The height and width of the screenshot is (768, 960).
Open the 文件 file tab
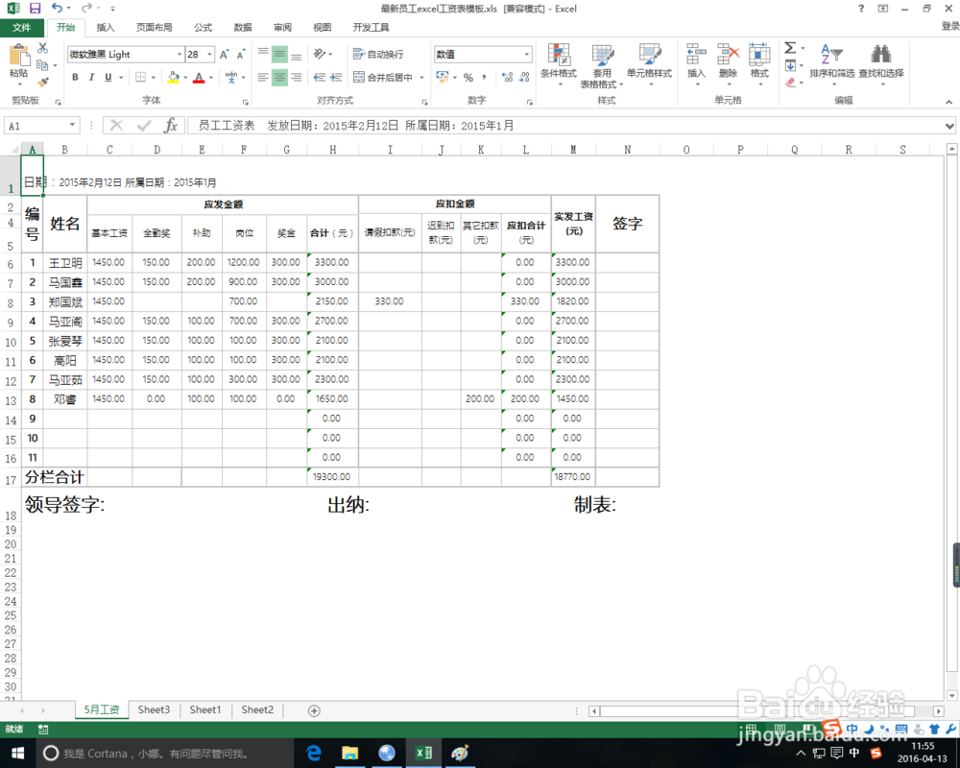point(21,28)
